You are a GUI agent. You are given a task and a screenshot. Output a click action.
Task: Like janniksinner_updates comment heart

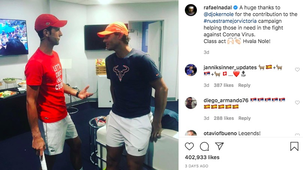(x=297, y=70)
